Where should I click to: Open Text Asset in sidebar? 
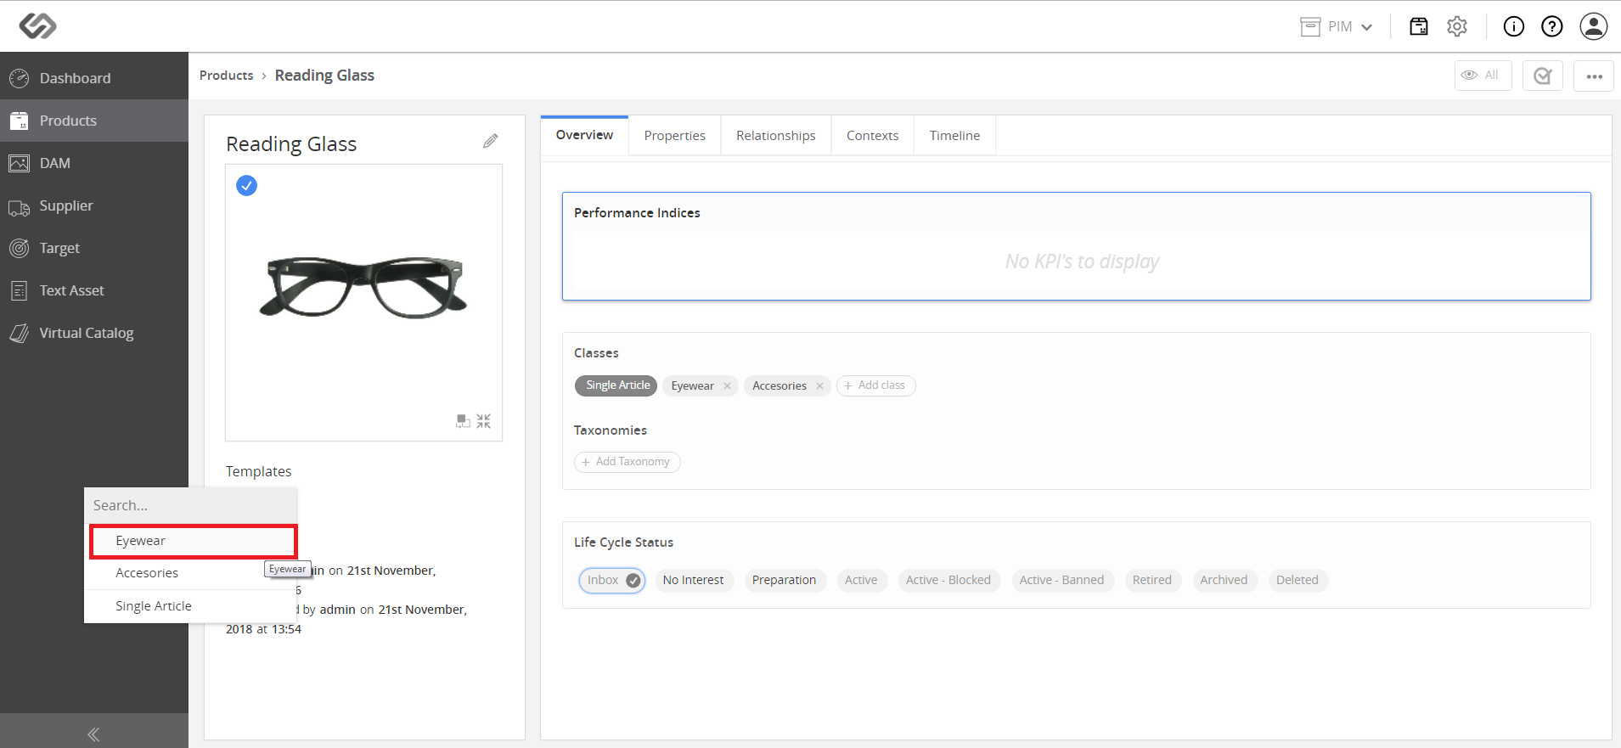pyautogui.click(x=94, y=290)
